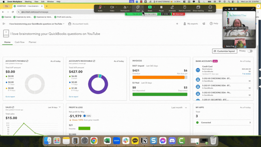261x147 pixels.
Task: Refresh Accounts Payable data
Action: (27, 61)
